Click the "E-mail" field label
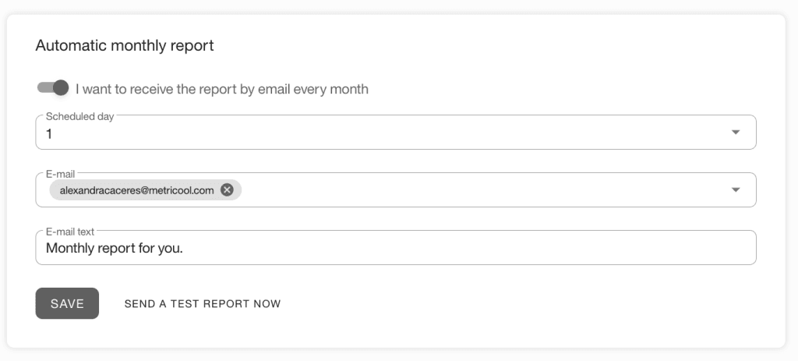 pyautogui.click(x=60, y=174)
